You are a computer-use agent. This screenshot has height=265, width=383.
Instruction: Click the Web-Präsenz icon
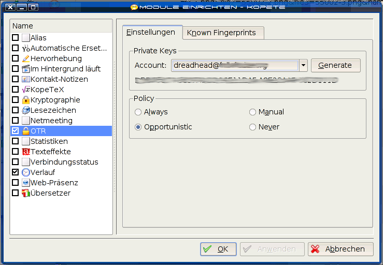(x=25, y=183)
